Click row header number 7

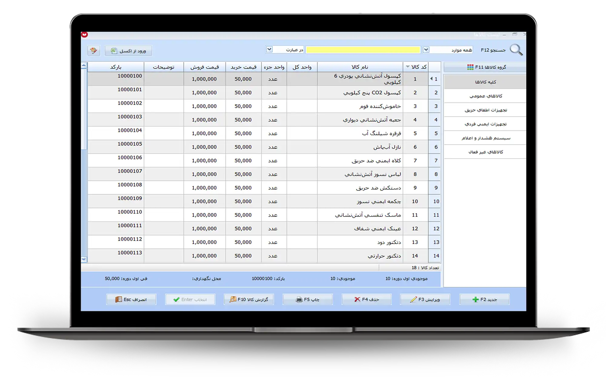(x=435, y=161)
